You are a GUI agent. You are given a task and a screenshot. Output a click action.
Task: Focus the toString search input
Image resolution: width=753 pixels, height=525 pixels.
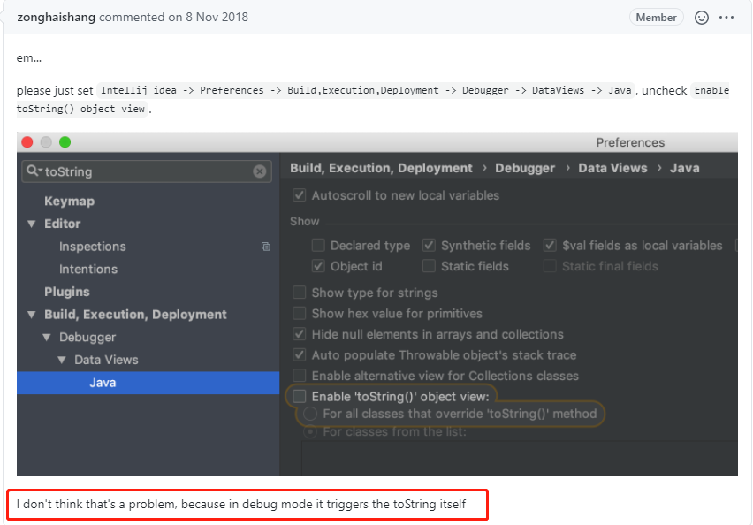coord(147,171)
